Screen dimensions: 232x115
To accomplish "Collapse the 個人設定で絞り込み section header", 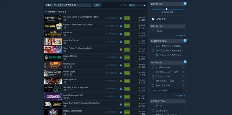I will pos(168,41).
